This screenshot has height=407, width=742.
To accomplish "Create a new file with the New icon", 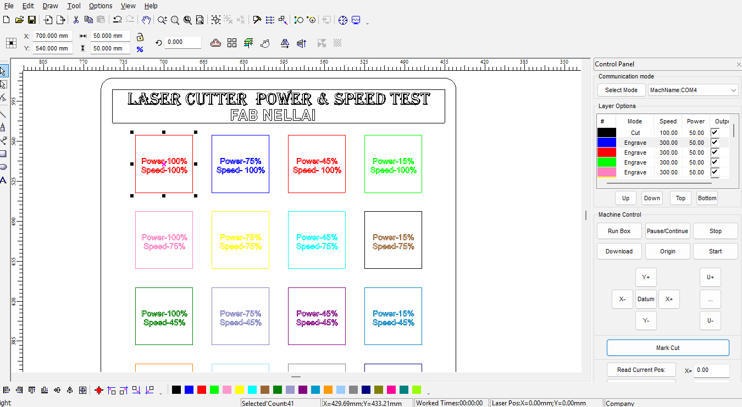I will point(7,20).
